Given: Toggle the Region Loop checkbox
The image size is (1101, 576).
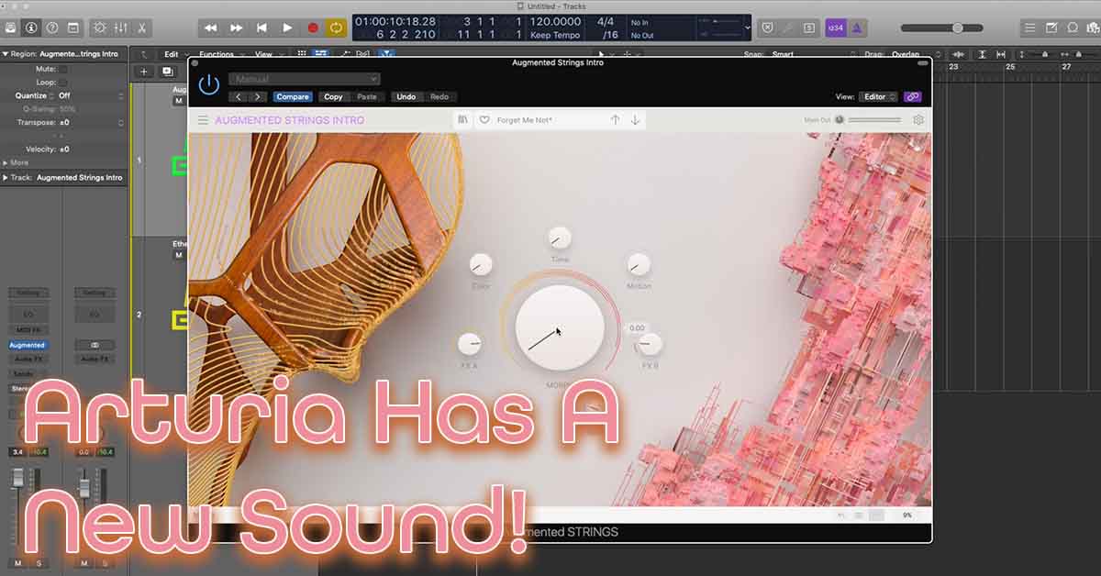Looking at the screenshot, I should [x=63, y=82].
